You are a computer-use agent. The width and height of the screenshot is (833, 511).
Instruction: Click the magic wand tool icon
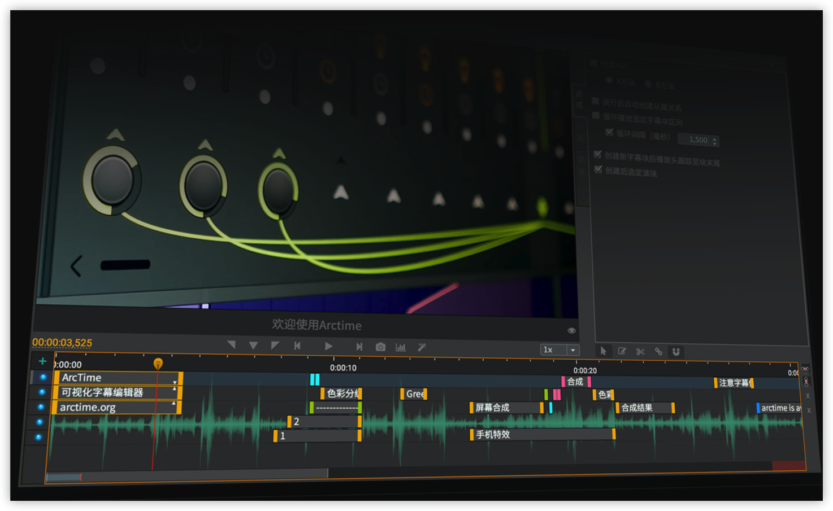coord(422,348)
